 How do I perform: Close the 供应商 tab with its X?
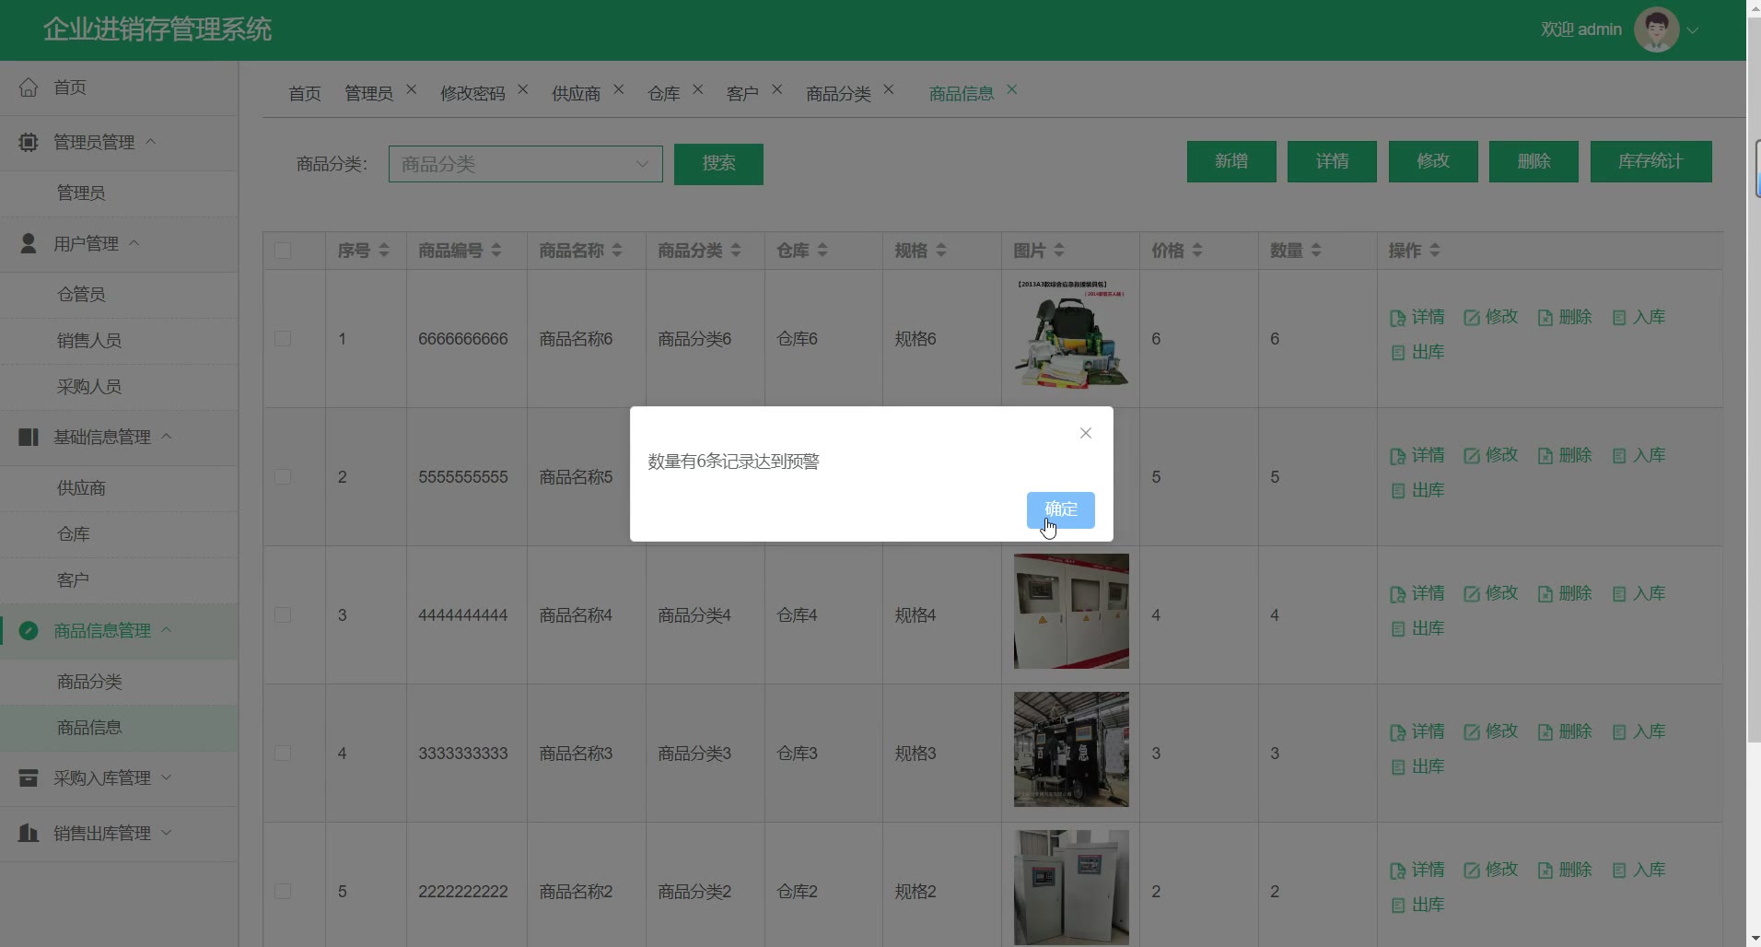click(x=619, y=90)
